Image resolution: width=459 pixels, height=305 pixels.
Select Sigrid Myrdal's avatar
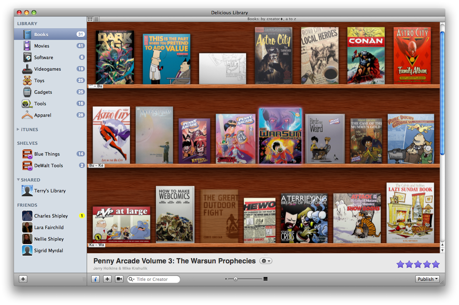click(x=27, y=250)
